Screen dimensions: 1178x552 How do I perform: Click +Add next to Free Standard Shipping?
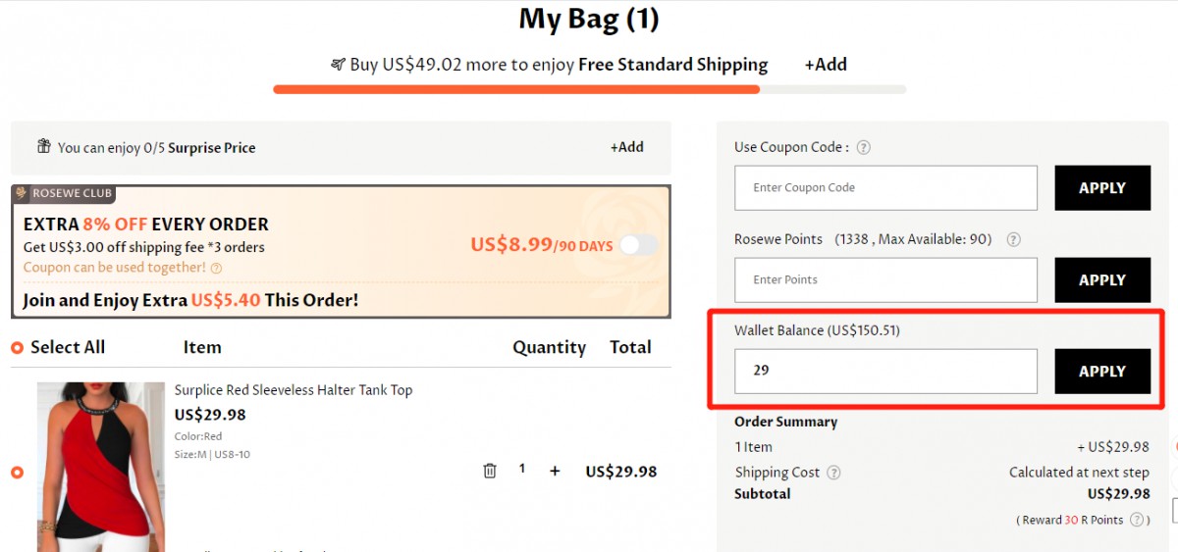(826, 65)
